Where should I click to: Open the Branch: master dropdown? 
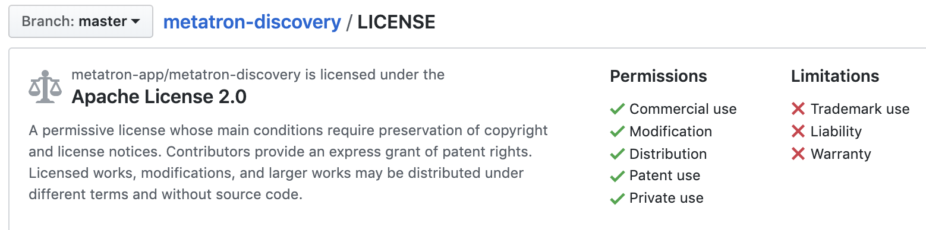pos(81,22)
